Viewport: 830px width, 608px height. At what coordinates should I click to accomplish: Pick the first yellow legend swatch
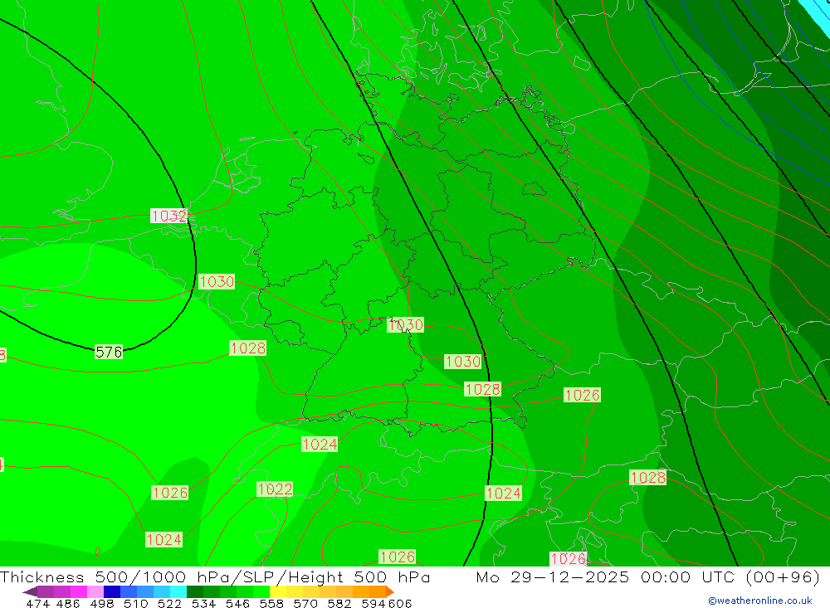pos(278,591)
